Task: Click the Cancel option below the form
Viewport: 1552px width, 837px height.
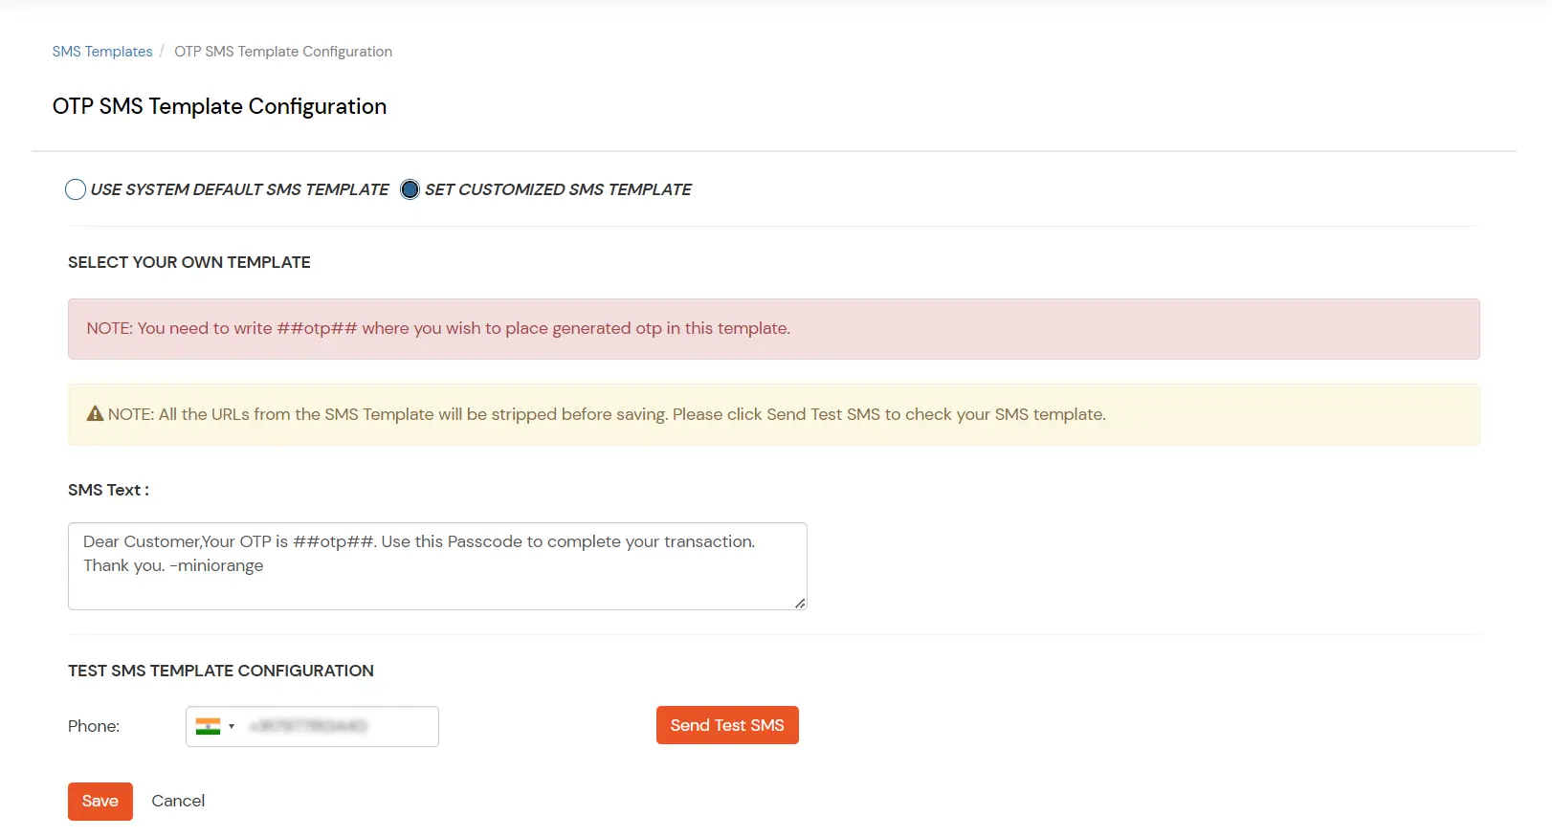Action: click(178, 801)
